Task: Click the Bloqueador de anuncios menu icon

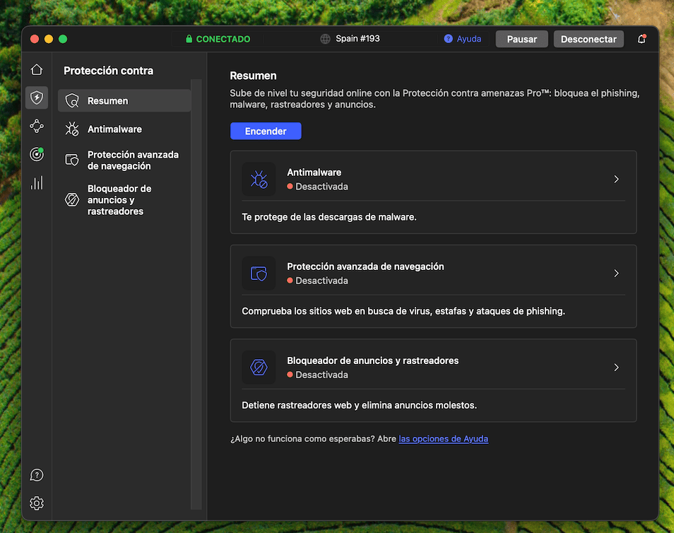Action: tap(72, 199)
